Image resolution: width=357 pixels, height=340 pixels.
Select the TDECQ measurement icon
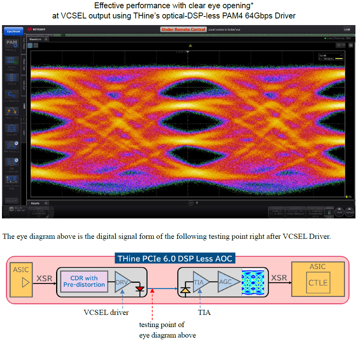[12, 78]
